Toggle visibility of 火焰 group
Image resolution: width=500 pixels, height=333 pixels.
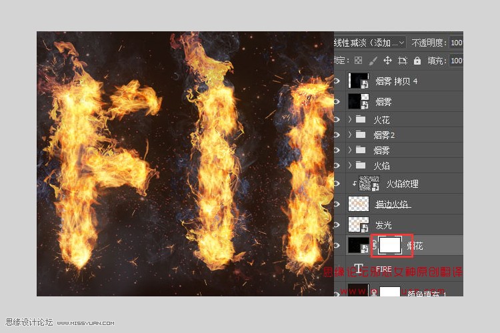click(x=337, y=165)
